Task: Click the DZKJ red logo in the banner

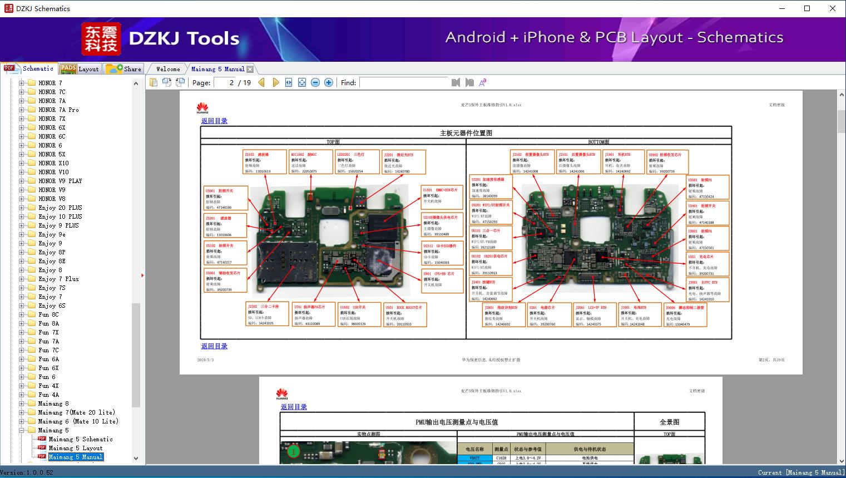Action: click(101, 38)
